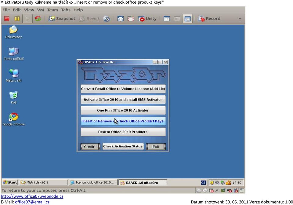Start Record from the VMware toolbar
The image size is (293, 205).
coord(209,19)
